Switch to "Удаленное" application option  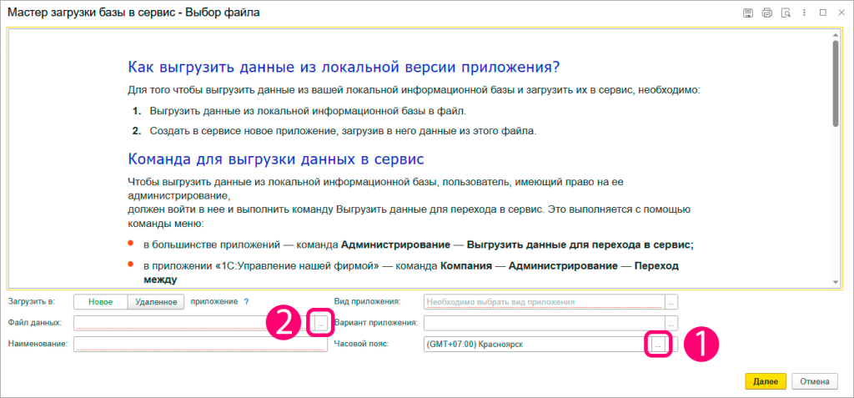point(155,302)
